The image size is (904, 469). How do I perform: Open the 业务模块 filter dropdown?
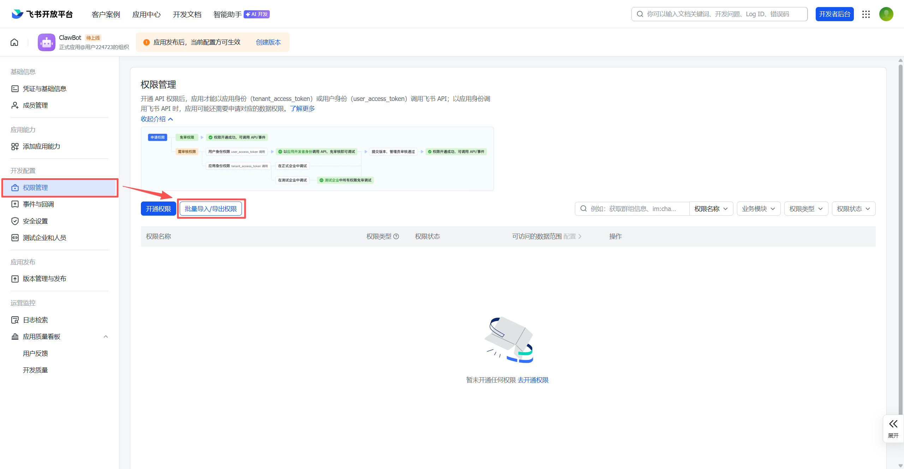pyautogui.click(x=759, y=209)
